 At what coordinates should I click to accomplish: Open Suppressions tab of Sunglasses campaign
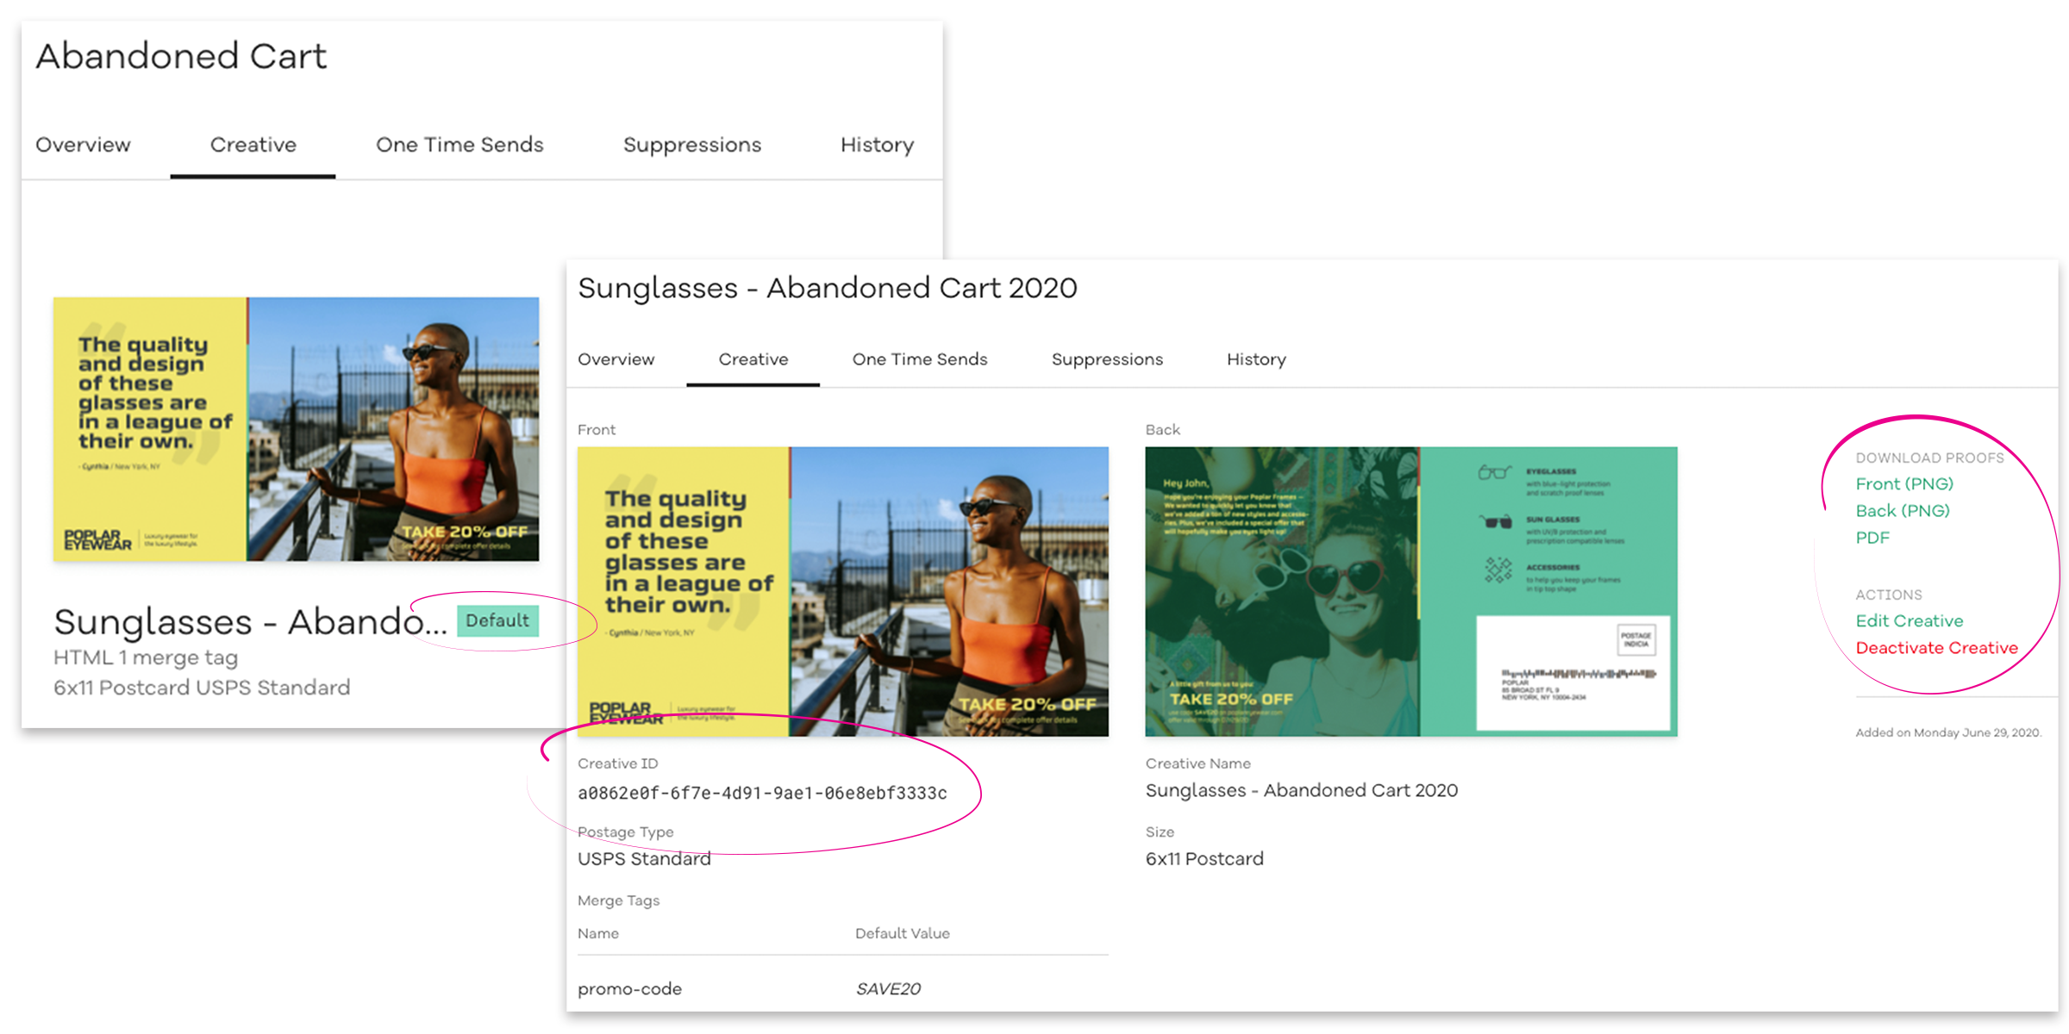point(1107,359)
